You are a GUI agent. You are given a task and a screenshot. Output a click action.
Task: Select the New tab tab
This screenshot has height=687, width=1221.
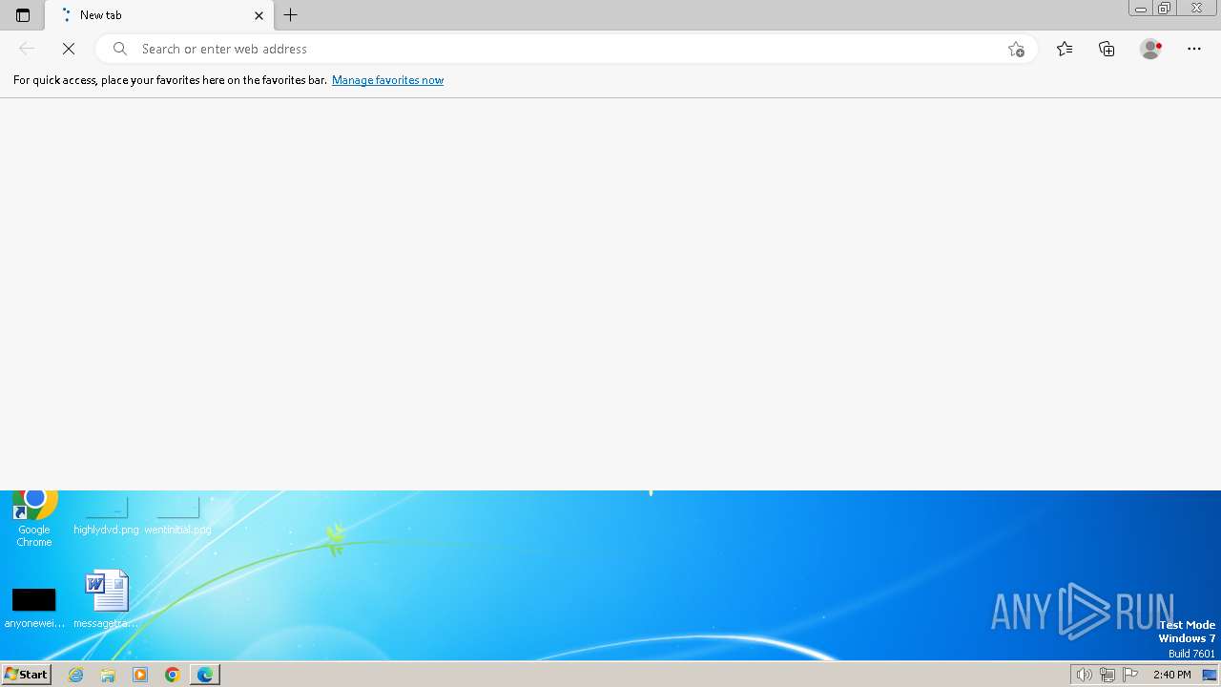tap(159, 15)
